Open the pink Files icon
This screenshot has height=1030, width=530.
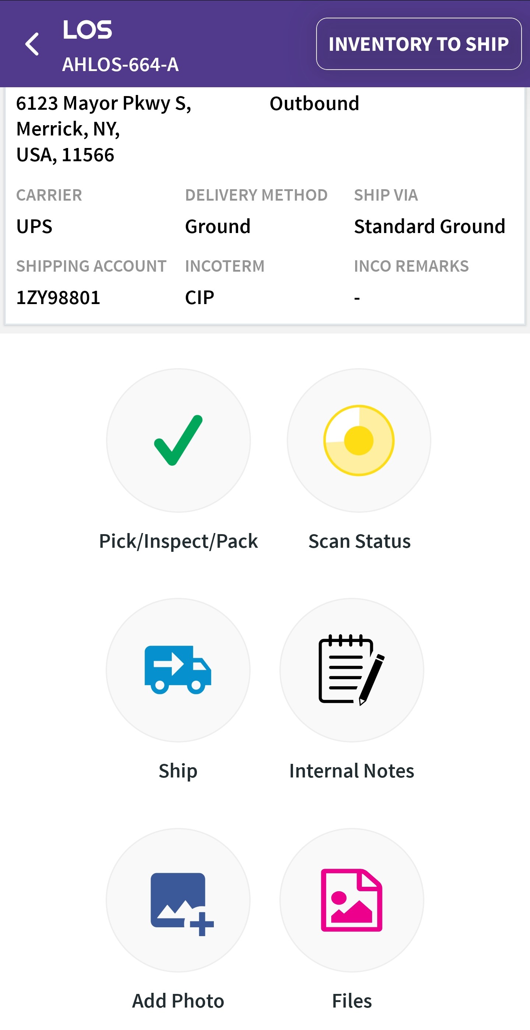351,900
